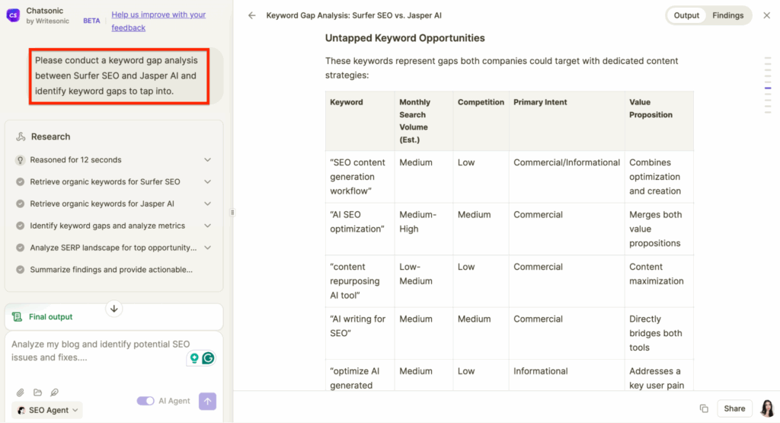This screenshot has height=423, width=780.
Task: Click the feather/pen icon below the prompt box
Action: 54,393
